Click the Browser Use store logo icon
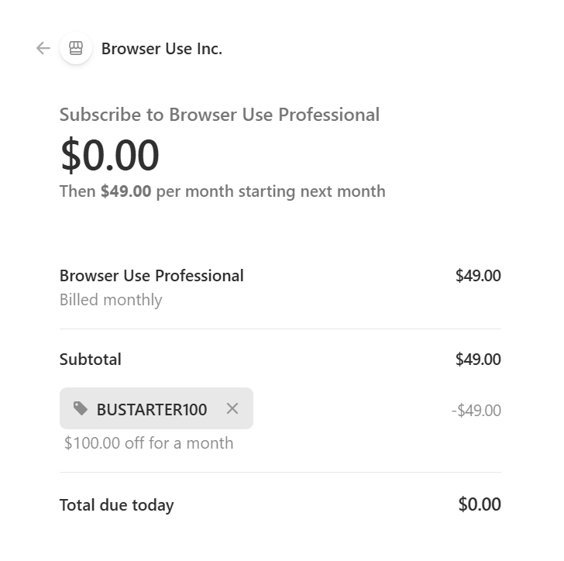The height and width of the screenshot is (561, 564). pyautogui.click(x=76, y=48)
